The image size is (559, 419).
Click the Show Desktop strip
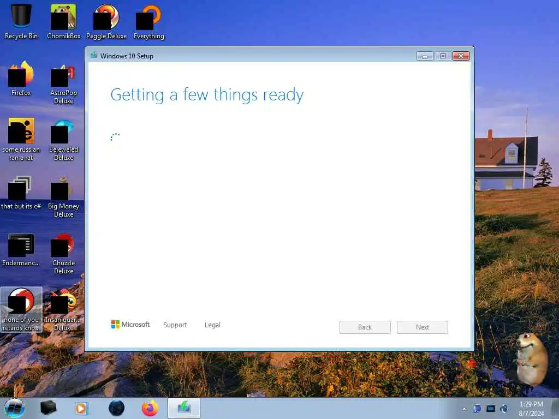556,408
